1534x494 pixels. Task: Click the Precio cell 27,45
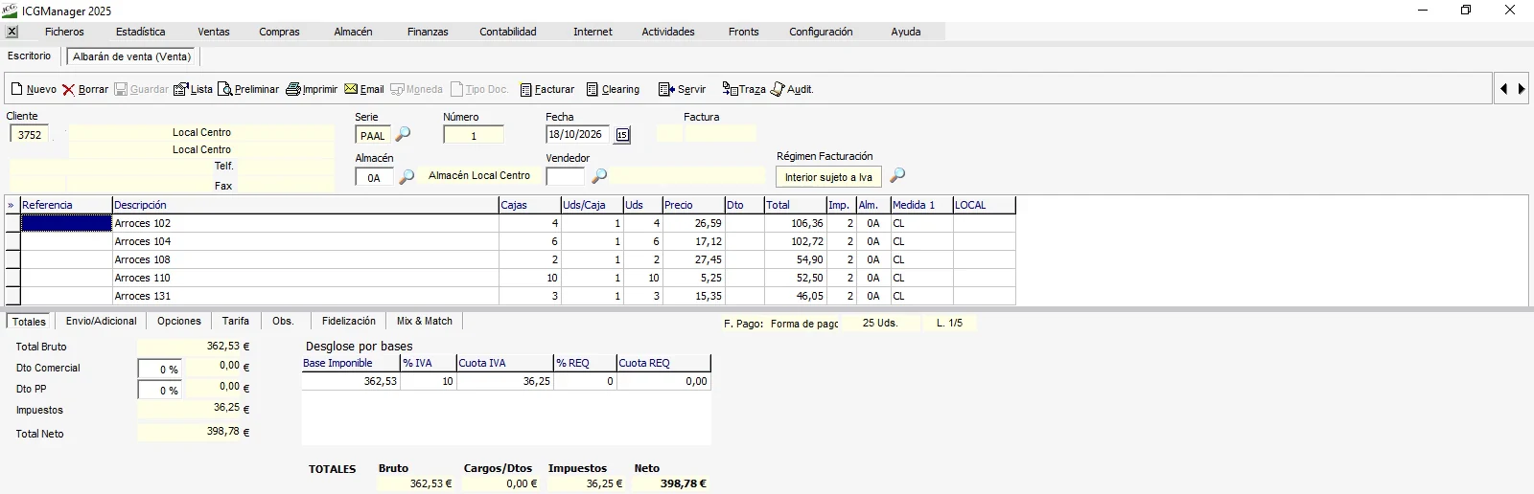point(693,259)
